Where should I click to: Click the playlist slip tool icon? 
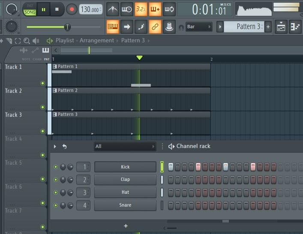click(x=9, y=41)
